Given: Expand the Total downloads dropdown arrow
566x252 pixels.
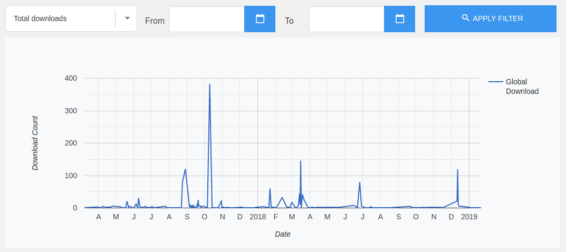Looking at the screenshot, I should click(x=127, y=18).
